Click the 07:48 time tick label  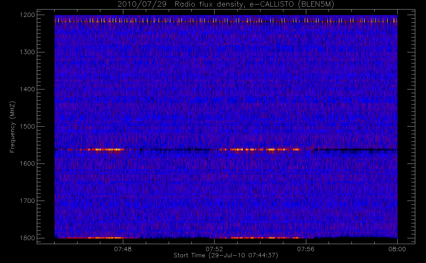(x=123, y=249)
